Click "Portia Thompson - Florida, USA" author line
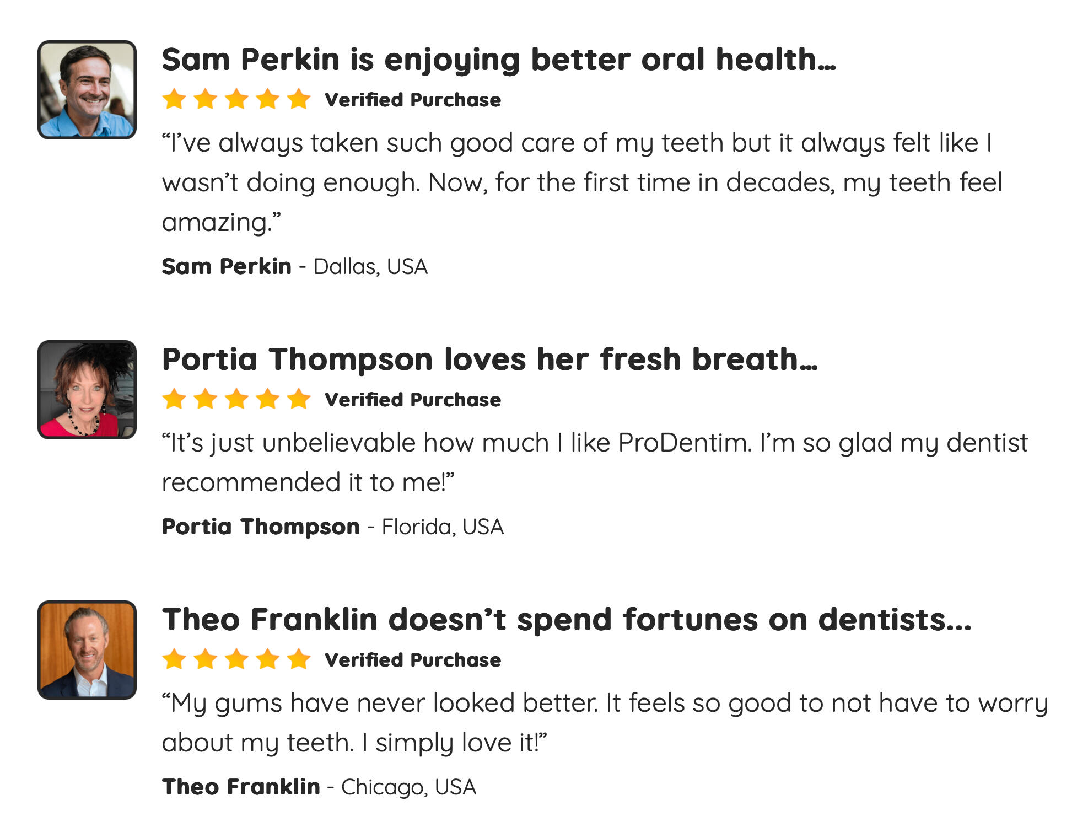The height and width of the screenshot is (827, 1088). (332, 527)
